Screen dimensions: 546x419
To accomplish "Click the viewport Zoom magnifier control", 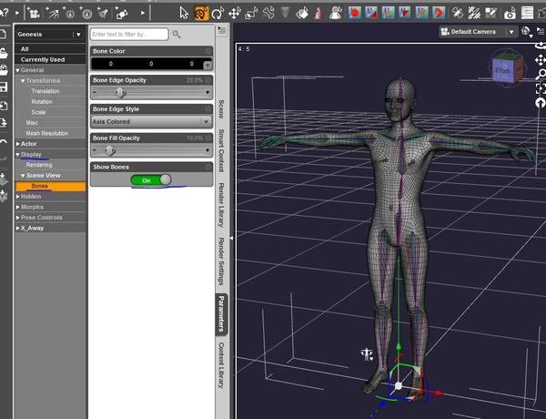I will (x=541, y=74).
